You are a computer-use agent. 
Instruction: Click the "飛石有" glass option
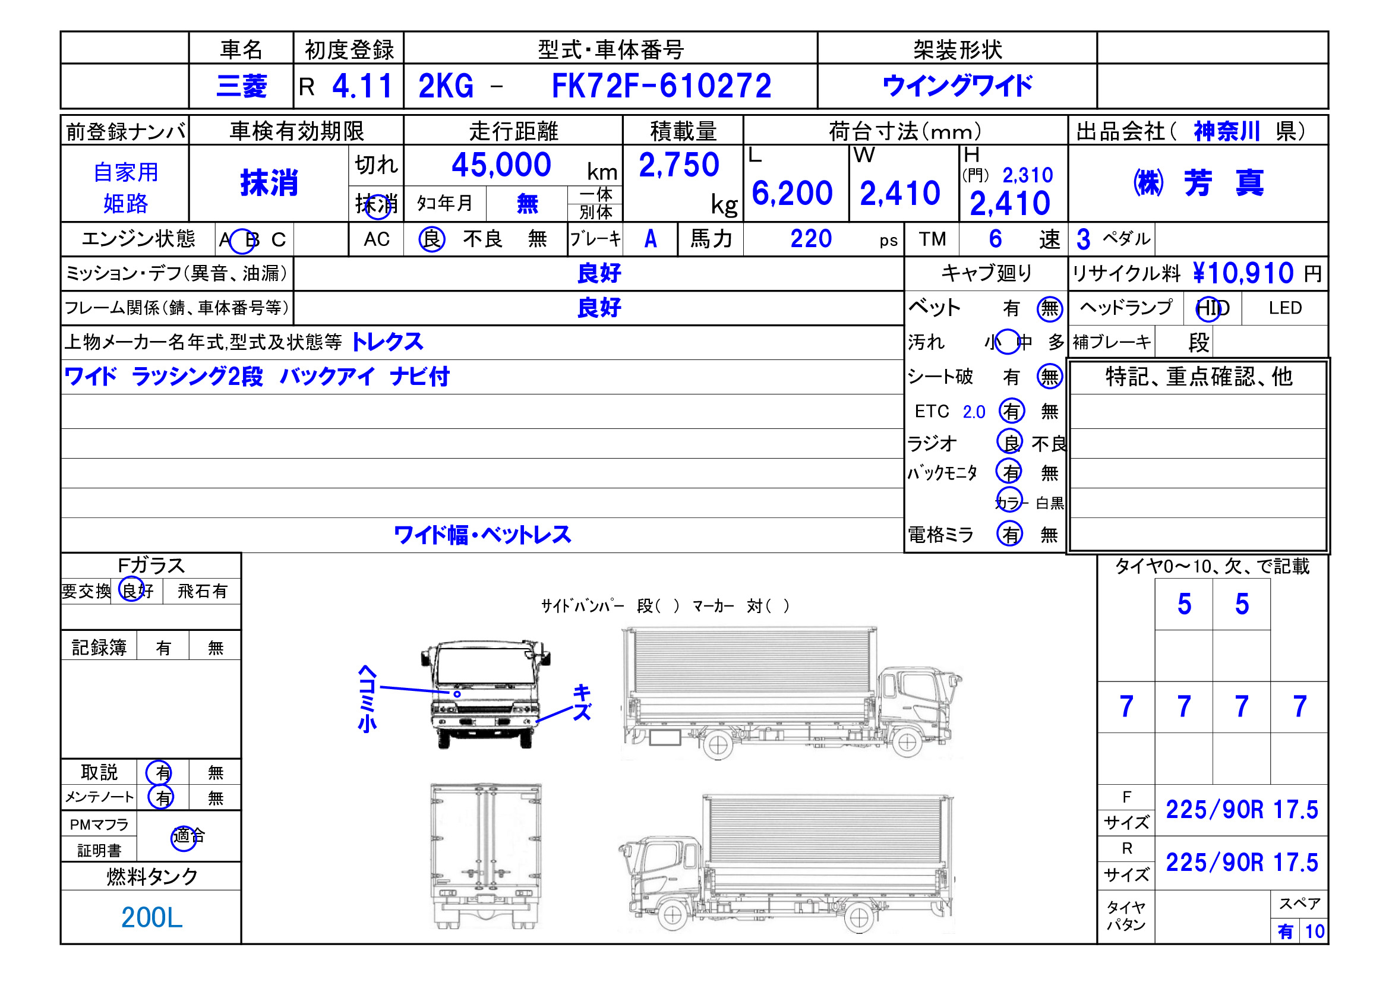[202, 591]
